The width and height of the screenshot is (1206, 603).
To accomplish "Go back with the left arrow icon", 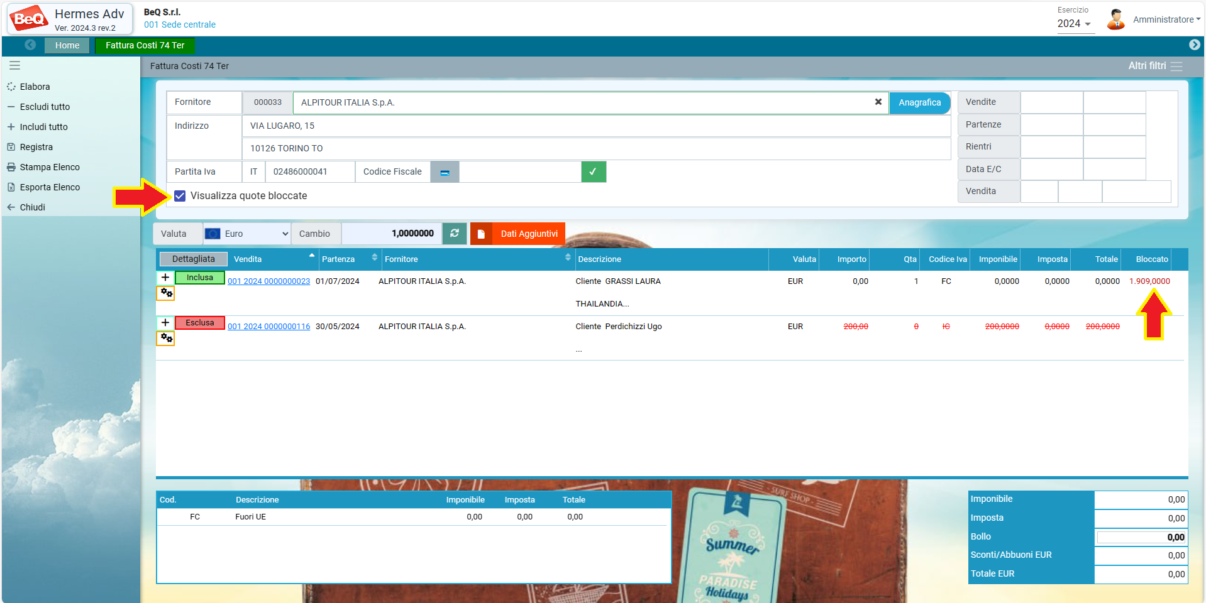I will pyautogui.click(x=30, y=45).
